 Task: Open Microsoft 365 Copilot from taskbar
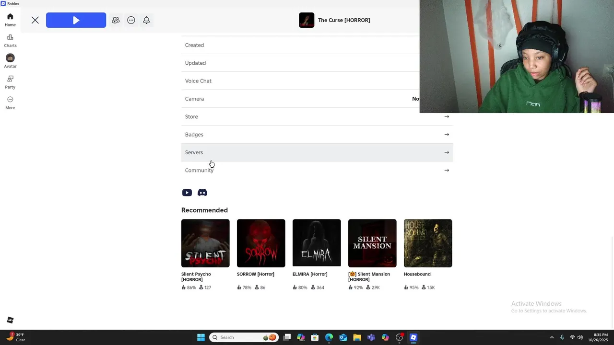pos(301,337)
